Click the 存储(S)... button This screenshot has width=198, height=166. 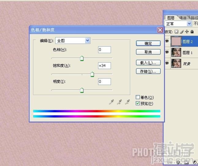[148, 71]
